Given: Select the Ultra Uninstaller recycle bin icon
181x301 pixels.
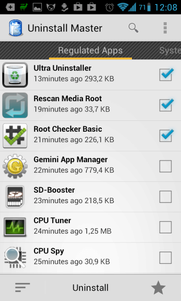Looking at the screenshot, I should tap(15, 75).
